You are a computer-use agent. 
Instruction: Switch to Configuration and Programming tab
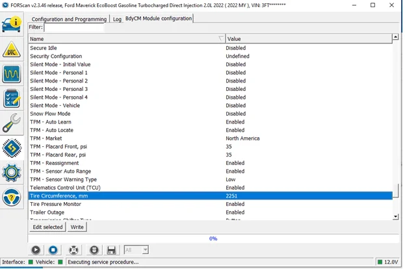click(69, 19)
